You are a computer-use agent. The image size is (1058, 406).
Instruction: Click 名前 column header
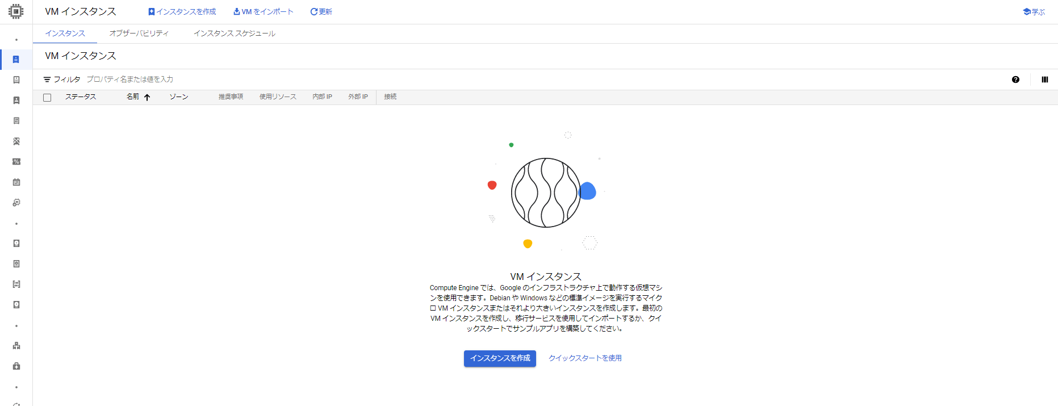tap(133, 97)
